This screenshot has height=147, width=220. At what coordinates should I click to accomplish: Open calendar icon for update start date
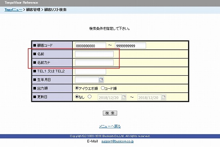click(124, 97)
